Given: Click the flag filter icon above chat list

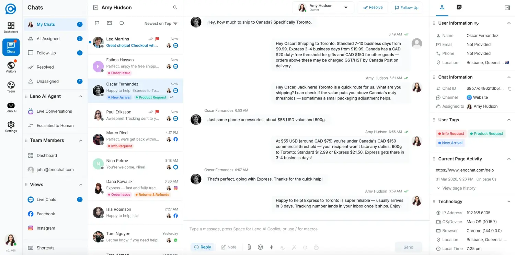Looking at the screenshot, I should tap(97, 23).
